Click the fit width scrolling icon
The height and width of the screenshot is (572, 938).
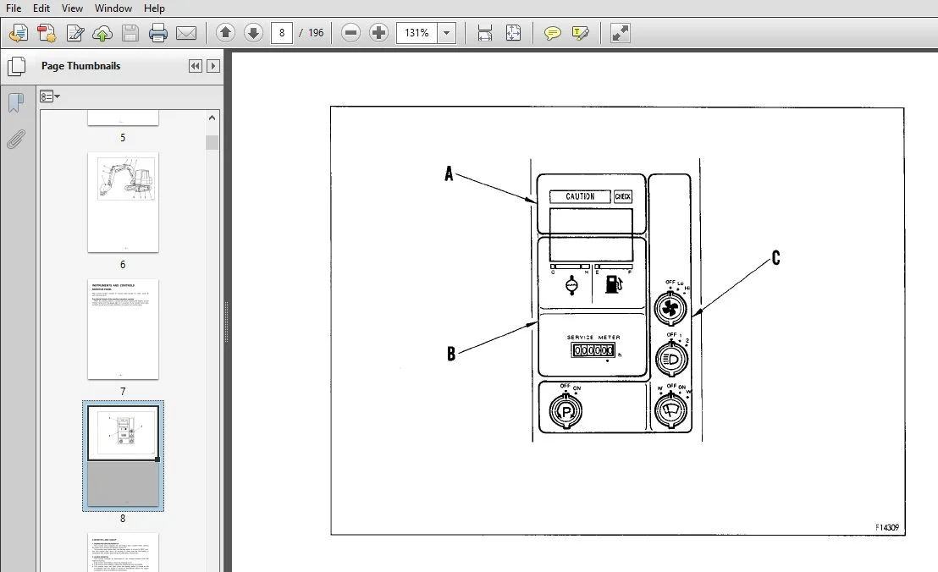(485, 33)
